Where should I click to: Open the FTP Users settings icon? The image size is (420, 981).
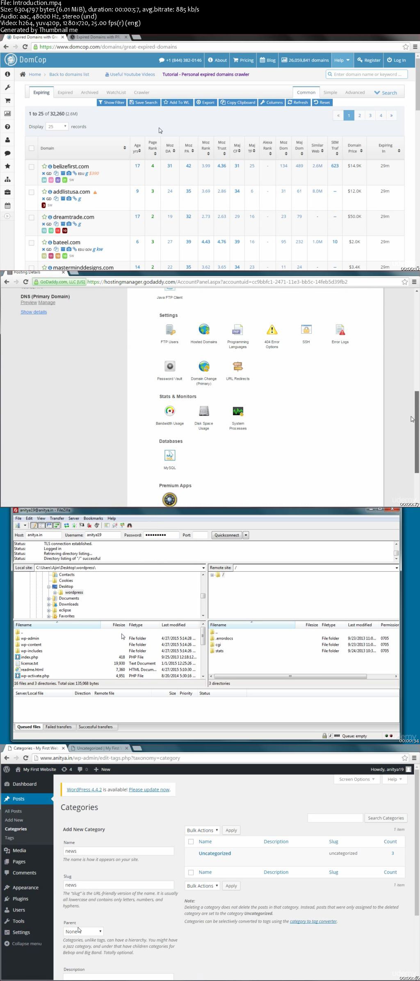coord(169,330)
